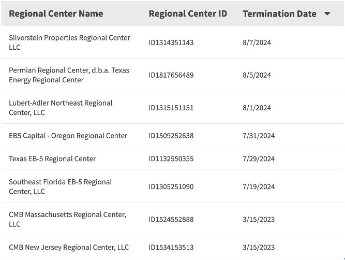The image size is (345, 260).
Task: Select Silverstein Properties Regional Center LLC row
Action: pyautogui.click(x=69, y=42)
